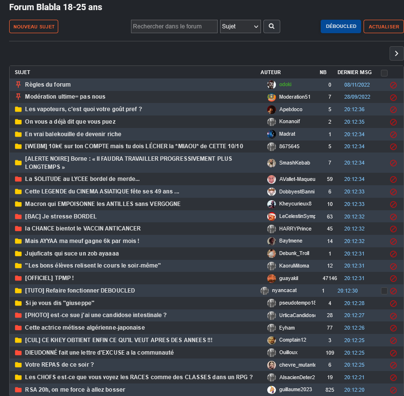Image resolution: width=404 pixels, height=396 pixels.
Task: Click the Rechercher dans le forum field
Action: tap(174, 26)
